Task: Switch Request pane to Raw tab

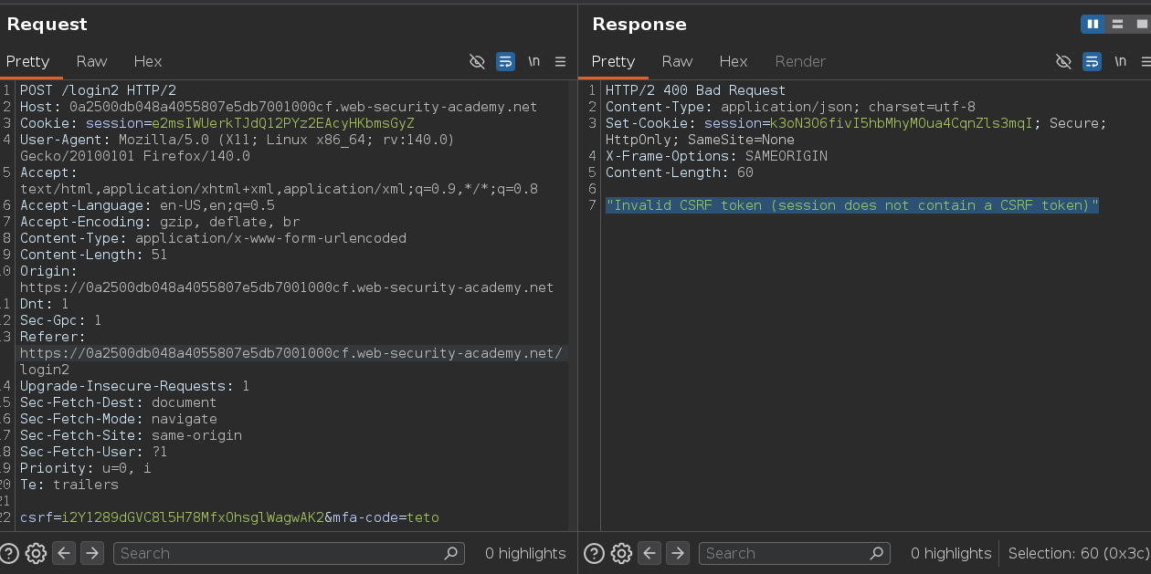Action: point(91,61)
